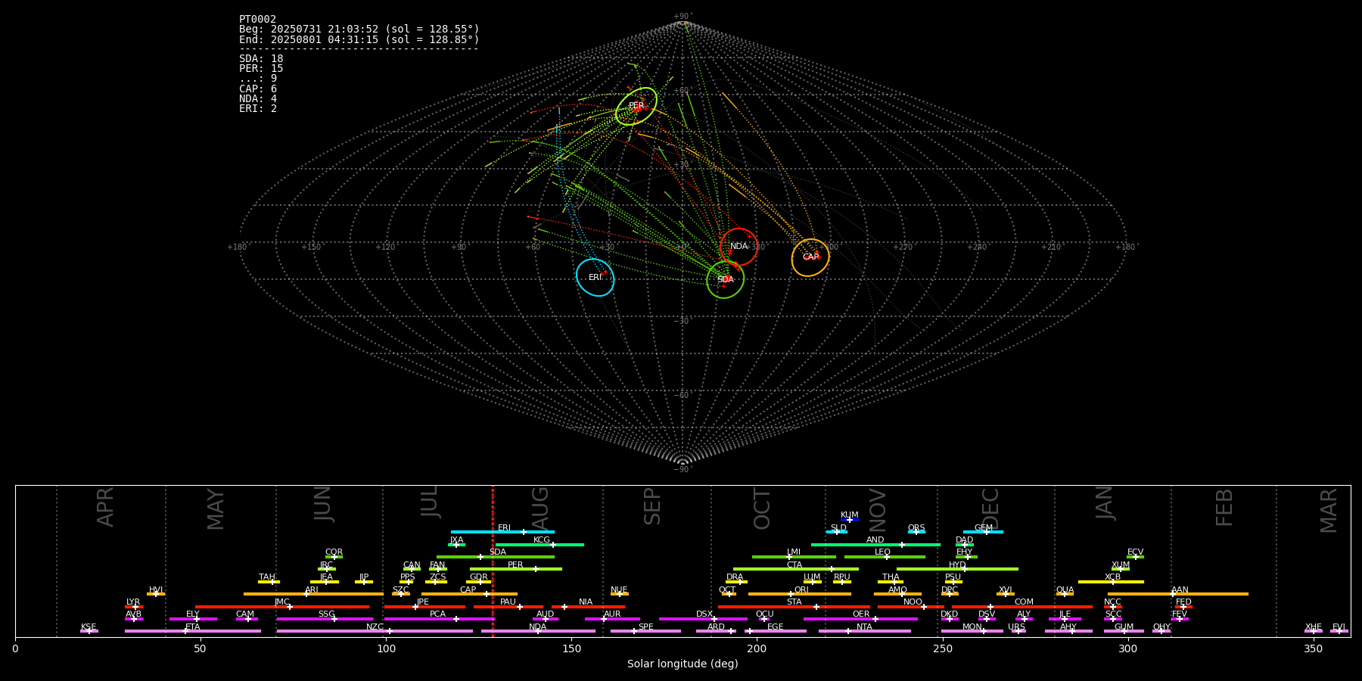Click the 'PT0002' station title text

[257, 19]
